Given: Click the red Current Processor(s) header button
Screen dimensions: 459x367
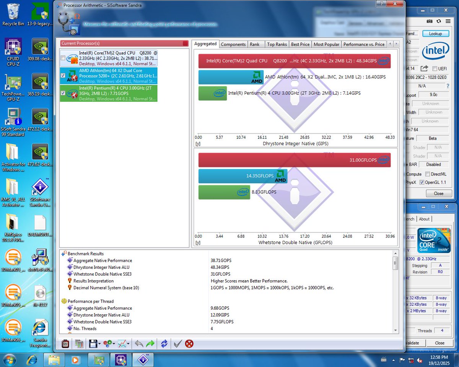Looking at the screenshot, I should (x=186, y=43).
